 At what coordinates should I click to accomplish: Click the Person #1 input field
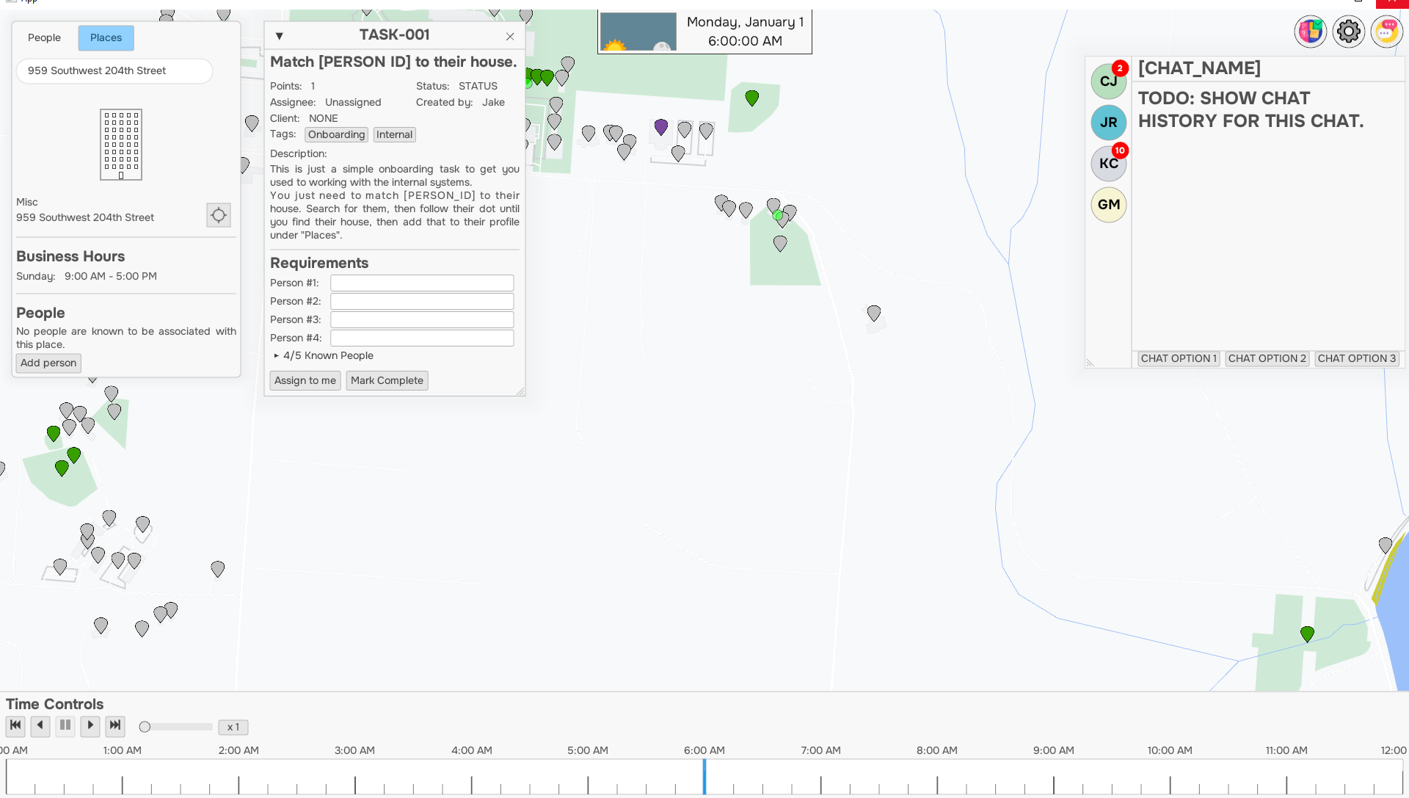(422, 283)
